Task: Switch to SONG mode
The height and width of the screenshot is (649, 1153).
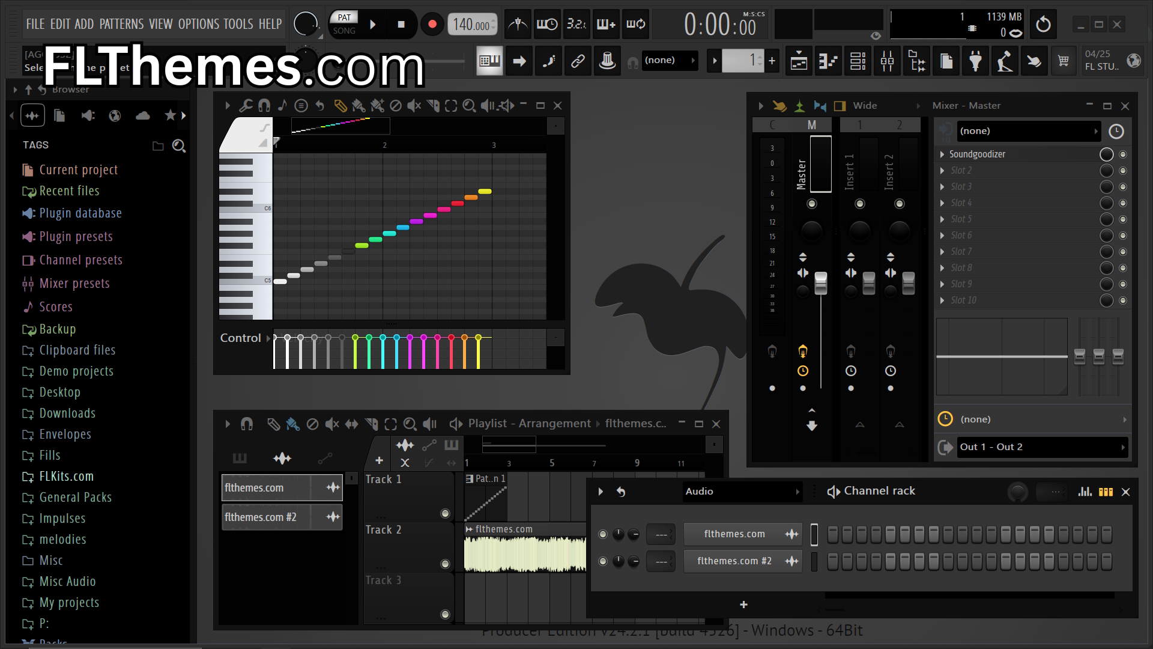Action: tap(344, 31)
